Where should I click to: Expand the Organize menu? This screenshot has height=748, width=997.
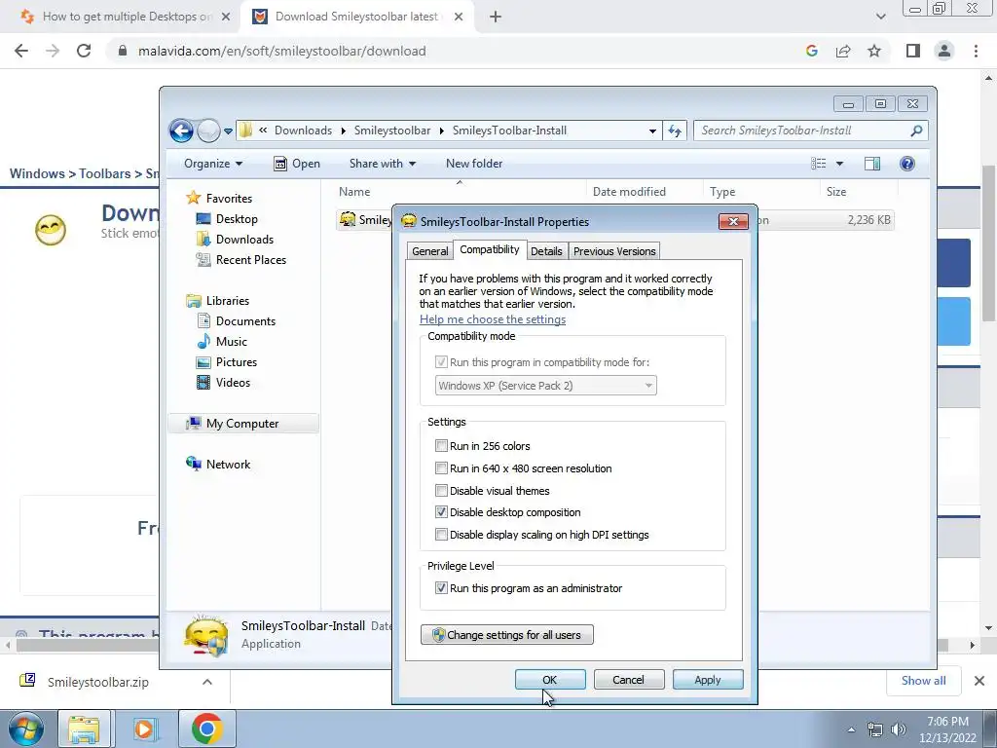213,164
